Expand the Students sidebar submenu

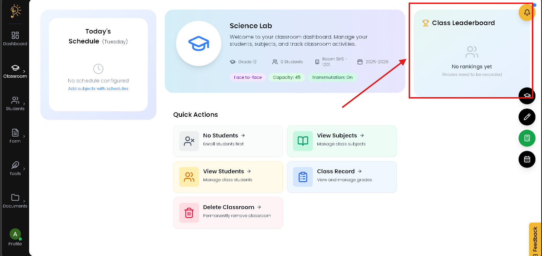[24, 104]
